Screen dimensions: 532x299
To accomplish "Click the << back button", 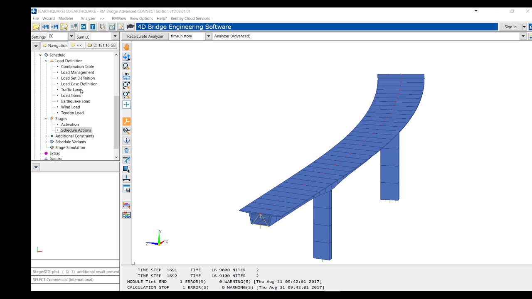I will tap(77, 46).
